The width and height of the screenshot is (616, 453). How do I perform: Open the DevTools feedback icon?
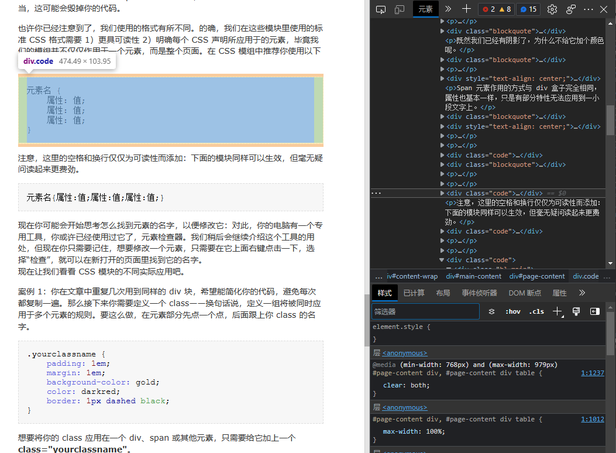coord(571,9)
